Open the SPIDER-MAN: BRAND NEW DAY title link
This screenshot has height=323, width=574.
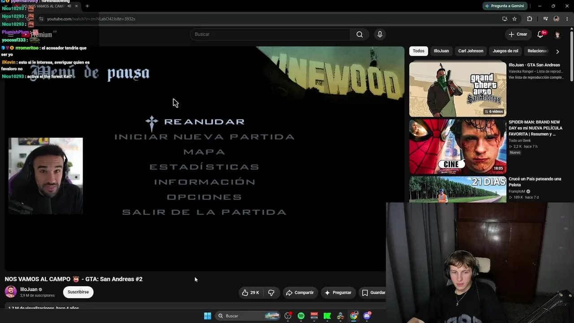tap(535, 128)
